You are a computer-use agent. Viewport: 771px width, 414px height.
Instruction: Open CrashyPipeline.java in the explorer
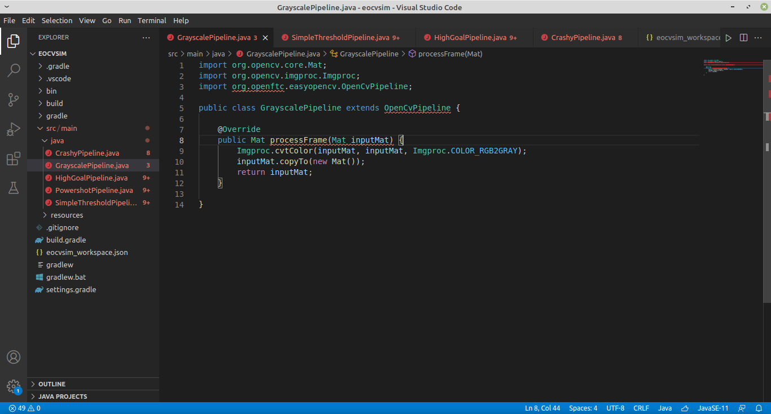[x=93, y=153]
